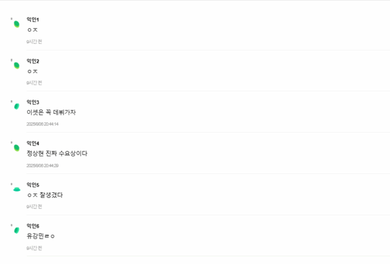
Task: Click the timestamp under 익인1's comment
Action: click(x=34, y=41)
